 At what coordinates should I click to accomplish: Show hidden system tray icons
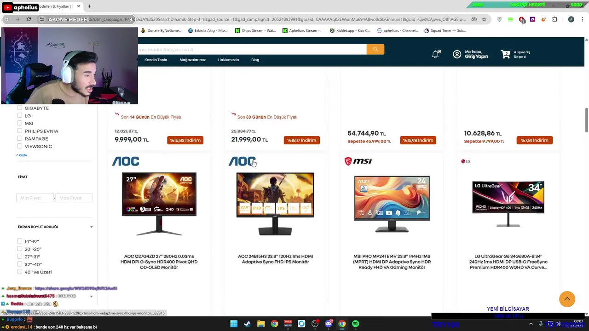(x=531, y=324)
